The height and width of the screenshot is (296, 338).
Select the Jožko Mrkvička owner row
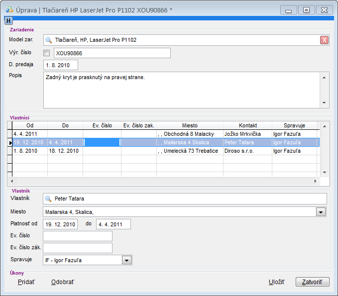247,134
